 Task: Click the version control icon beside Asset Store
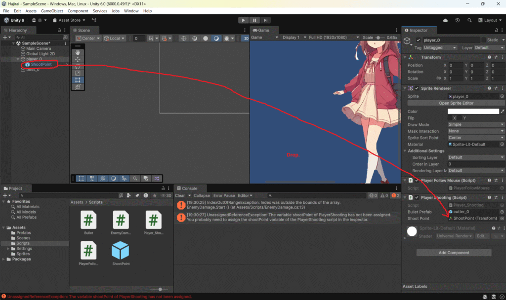(x=94, y=20)
